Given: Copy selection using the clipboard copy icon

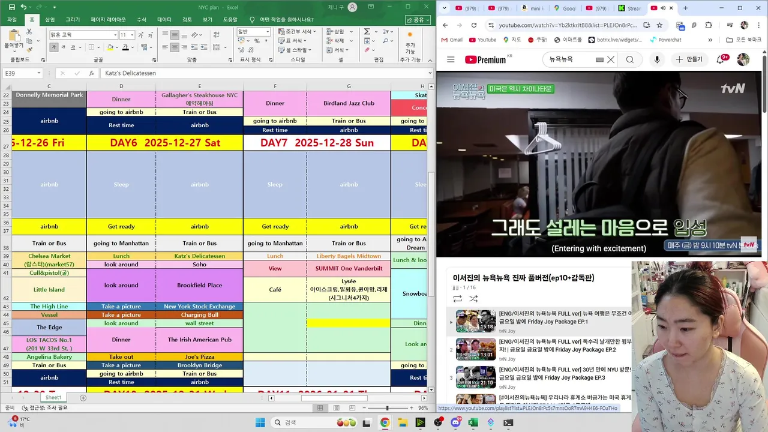Looking at the screenshot, I should pyautogui.click(x=29, y=41).
